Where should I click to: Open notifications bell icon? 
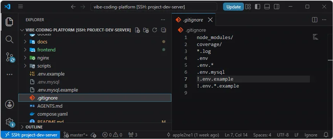(x=326, y=135)
